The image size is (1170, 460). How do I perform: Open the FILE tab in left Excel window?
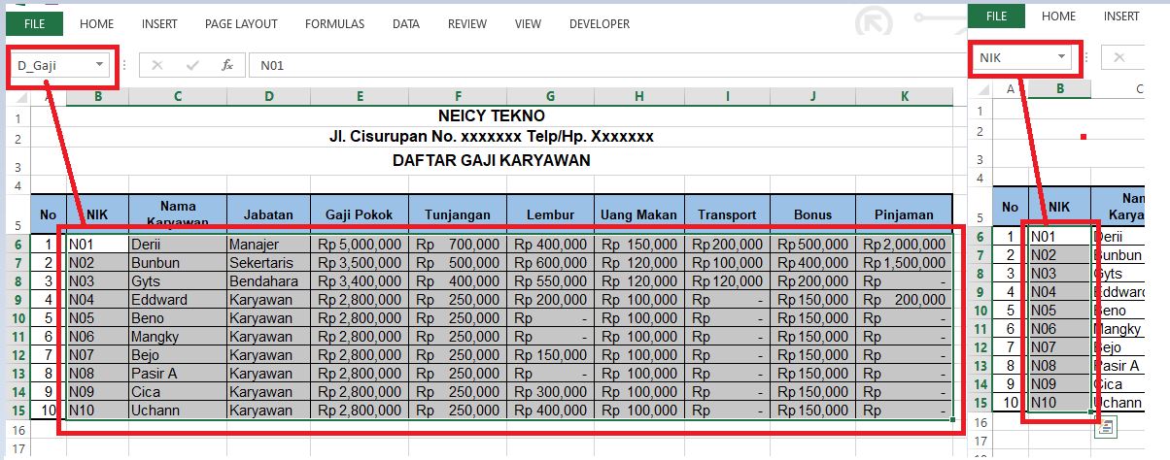coord(33,23)
